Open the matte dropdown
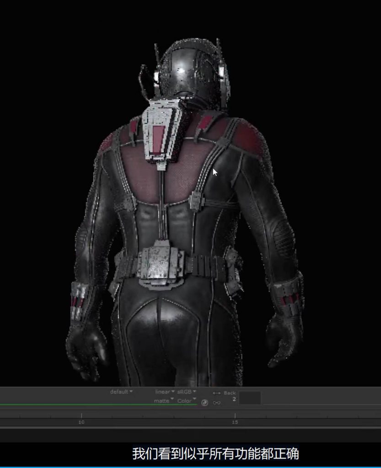This screenshot has width=381, height=468. (x=164, y=401)
